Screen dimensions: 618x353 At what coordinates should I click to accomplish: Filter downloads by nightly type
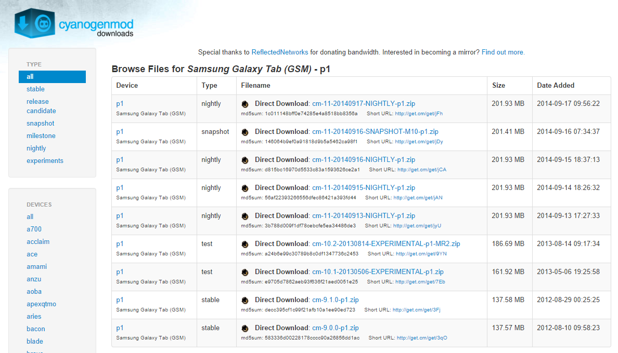coord(36,148)
